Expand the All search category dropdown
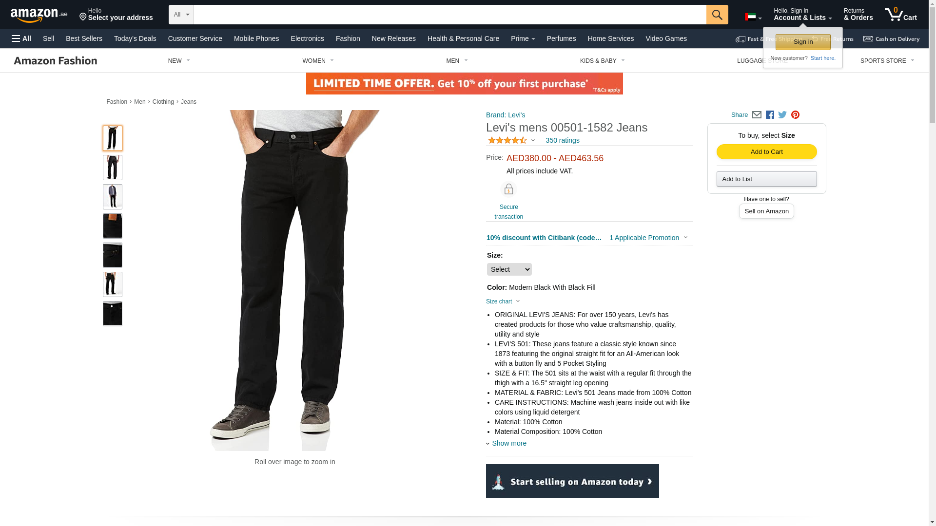The height and width of the screenshot is (526, 936). pos(181,15)
